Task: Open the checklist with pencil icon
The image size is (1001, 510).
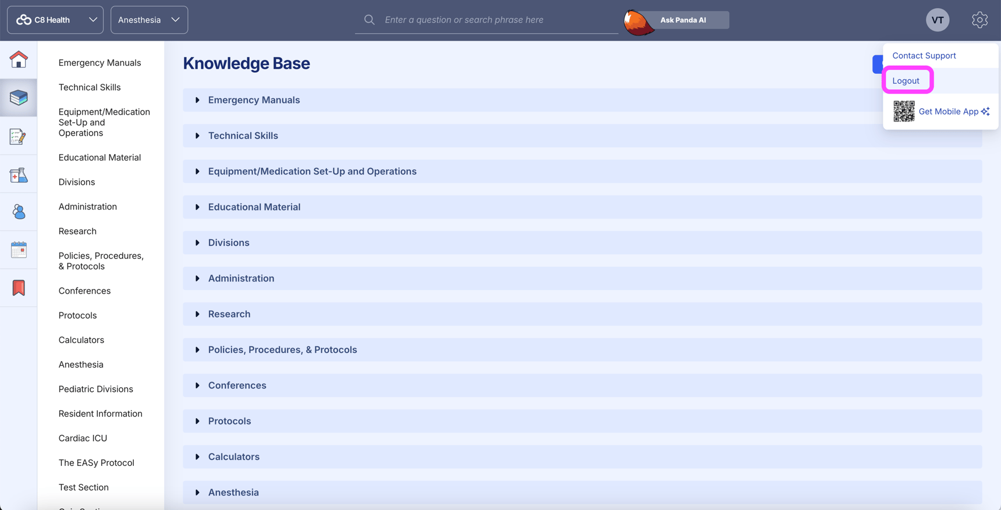Action: (x=19, y=137)
